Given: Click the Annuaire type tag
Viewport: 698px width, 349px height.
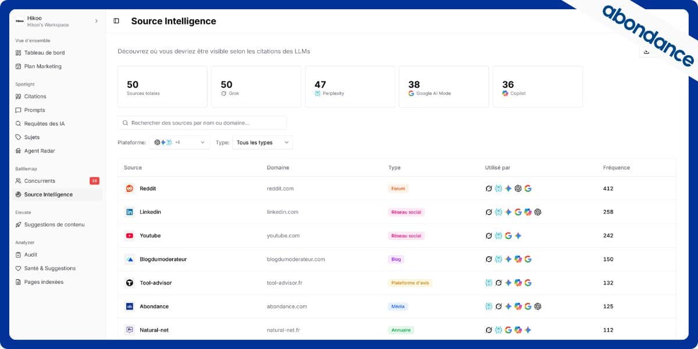Looking at the screenshot, I should coord(401,330).
